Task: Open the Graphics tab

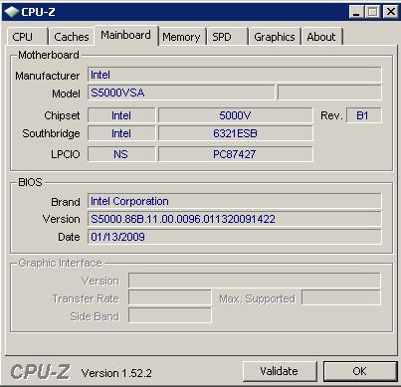Action: point(275,37)
